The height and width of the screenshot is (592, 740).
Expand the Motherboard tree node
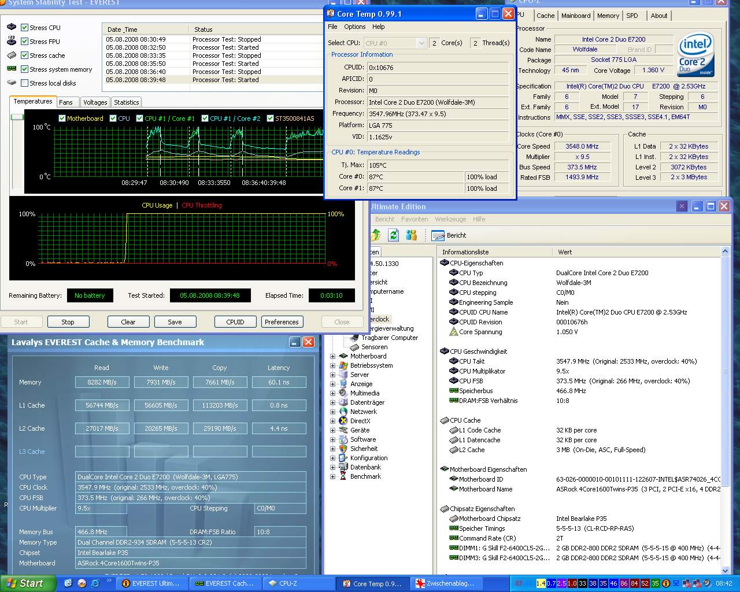click(x=333, y=356)
